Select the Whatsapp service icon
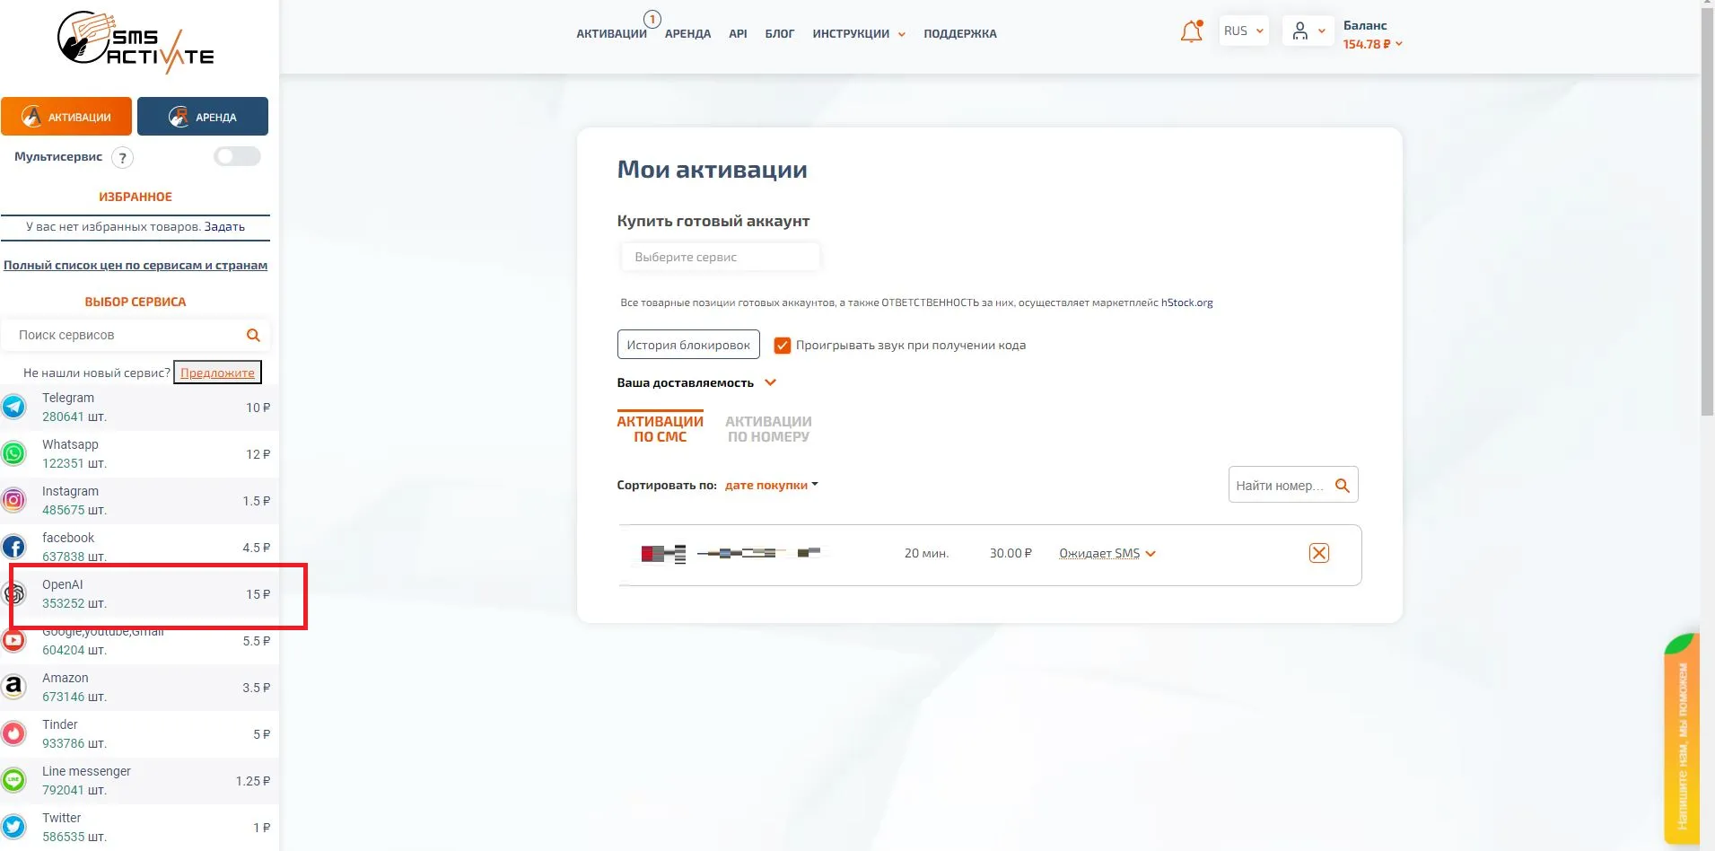Viewport: 1715px width, 851px height. pos(14,453)
